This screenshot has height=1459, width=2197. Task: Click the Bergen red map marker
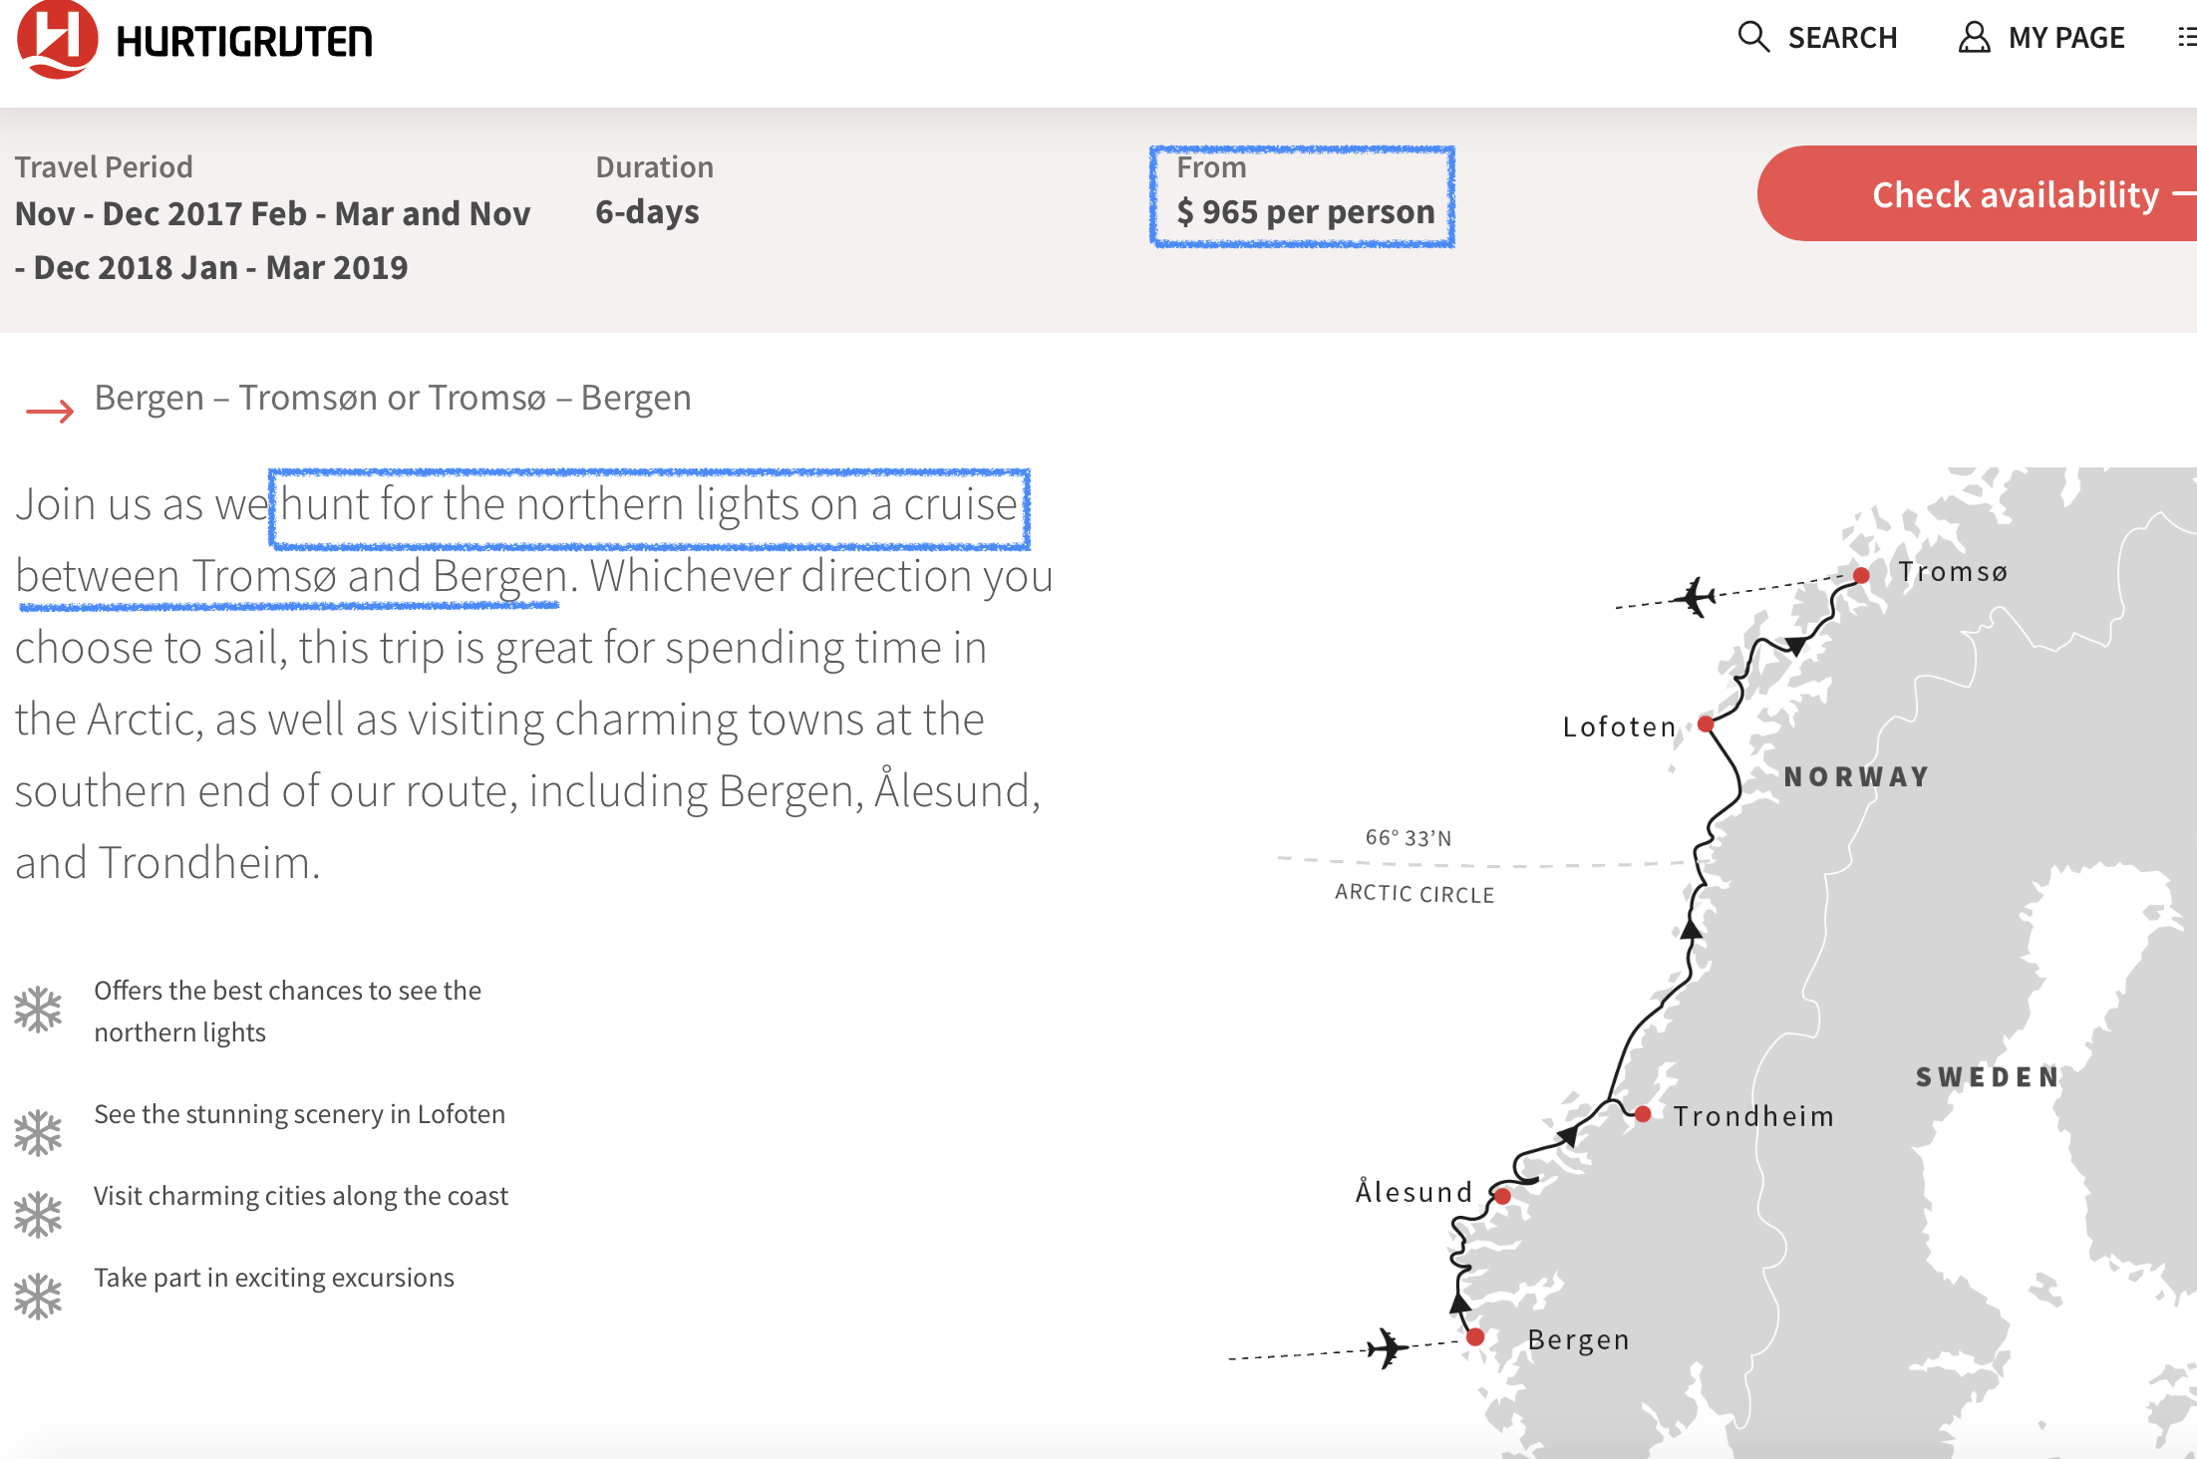click(1475, 1337)
